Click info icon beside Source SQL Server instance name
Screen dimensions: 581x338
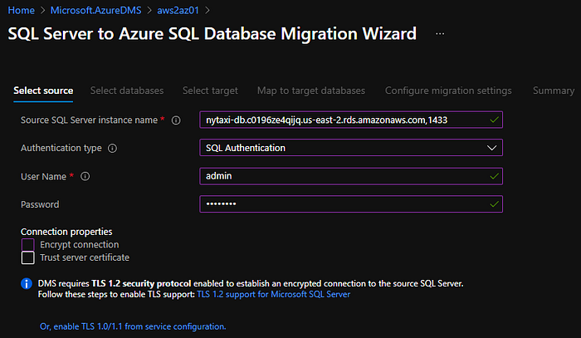pyautogui.click(x=176, y=120)
